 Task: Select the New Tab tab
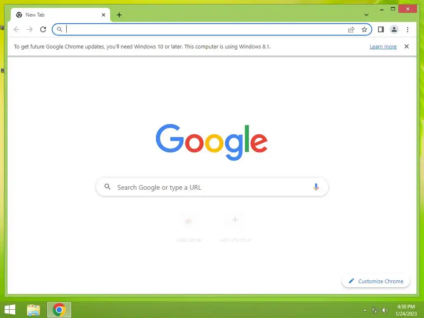pyautogui.click(x=60, y=15)
